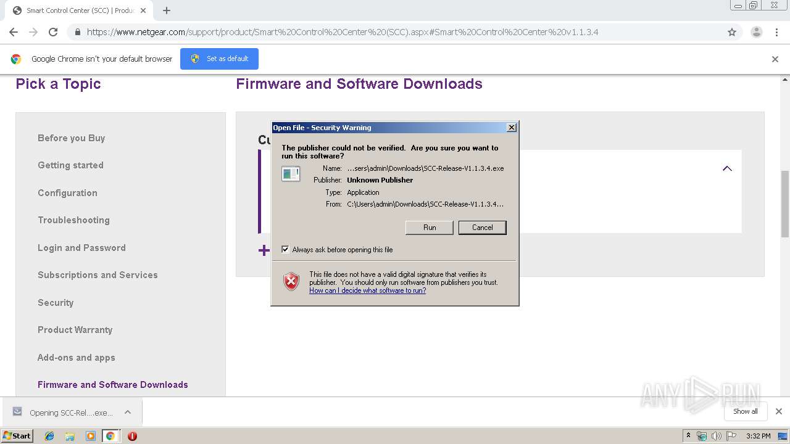Click Run in the Security Warning dialog
This screenshot has width=790, height=444.
click(x=430, y=228)
